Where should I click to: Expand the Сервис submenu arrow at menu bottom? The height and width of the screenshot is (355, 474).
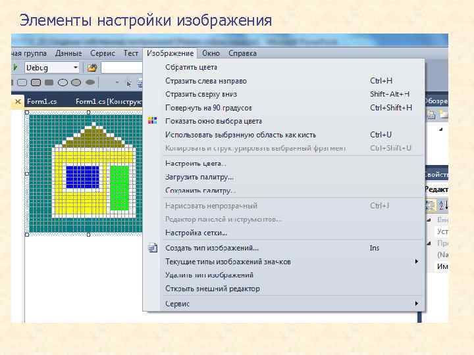pos(417,303)
